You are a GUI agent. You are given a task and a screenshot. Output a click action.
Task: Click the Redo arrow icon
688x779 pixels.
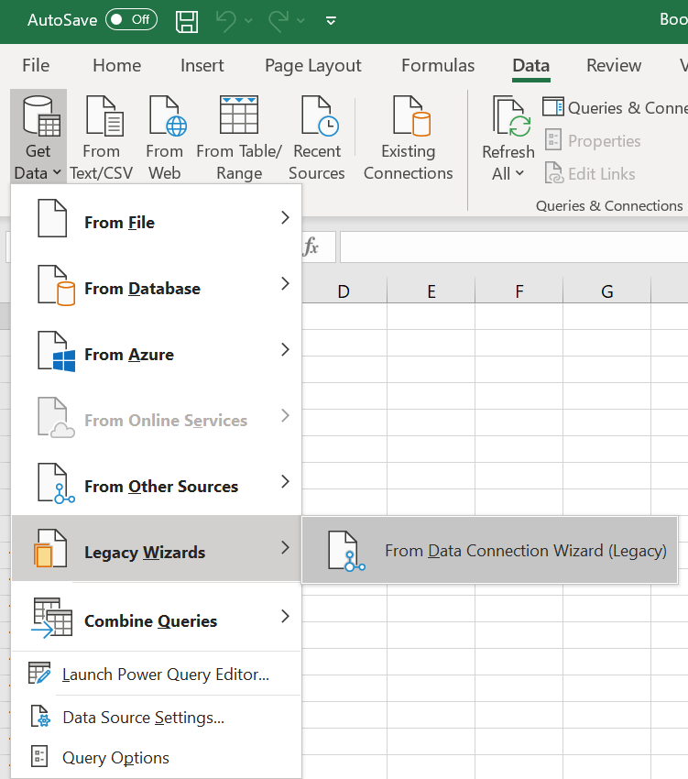pyautogui.click(x=278, y=21)
